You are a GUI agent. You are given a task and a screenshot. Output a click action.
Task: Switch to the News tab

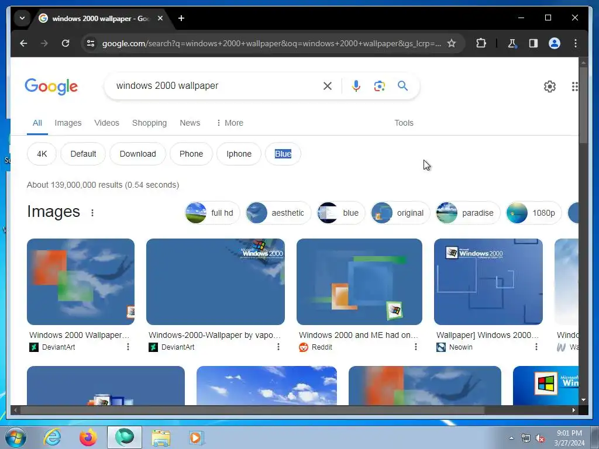click(190, 123)
